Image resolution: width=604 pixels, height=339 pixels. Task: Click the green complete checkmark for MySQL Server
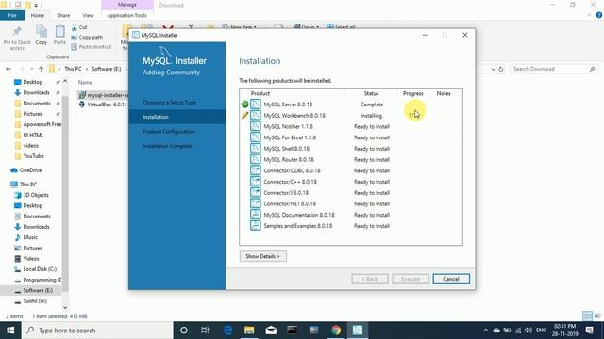(x=244, y=105)
